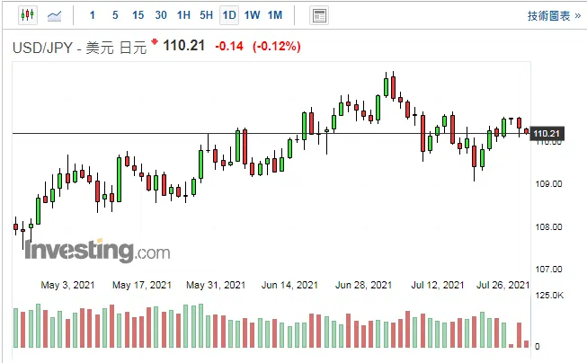Click the red down arrow next to price

click(x=155, y=41)
